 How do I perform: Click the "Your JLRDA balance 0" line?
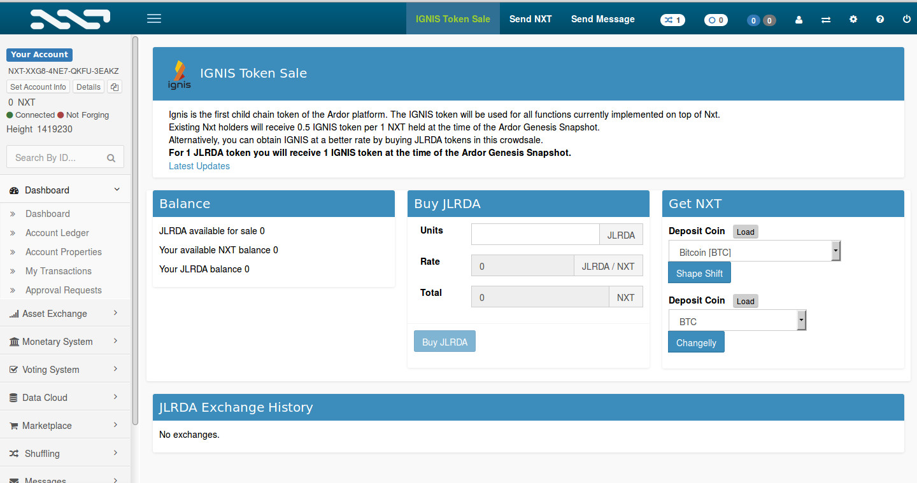tap(204, 269)
